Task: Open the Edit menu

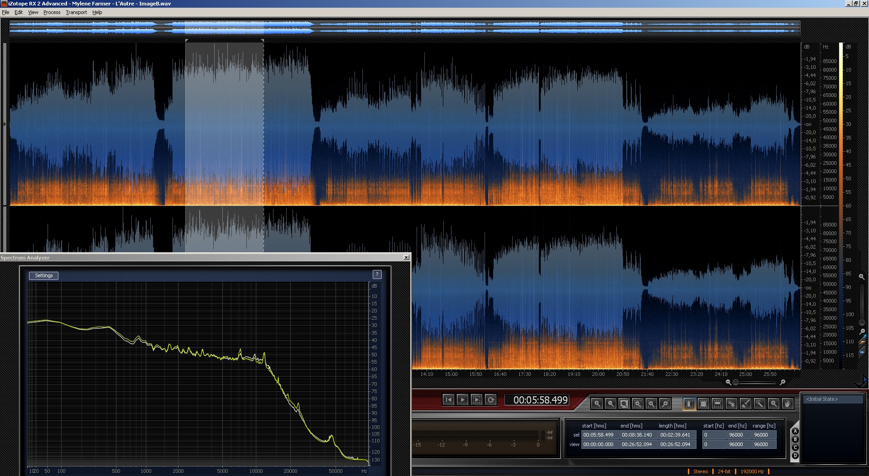Action: [x=19, y=12]
